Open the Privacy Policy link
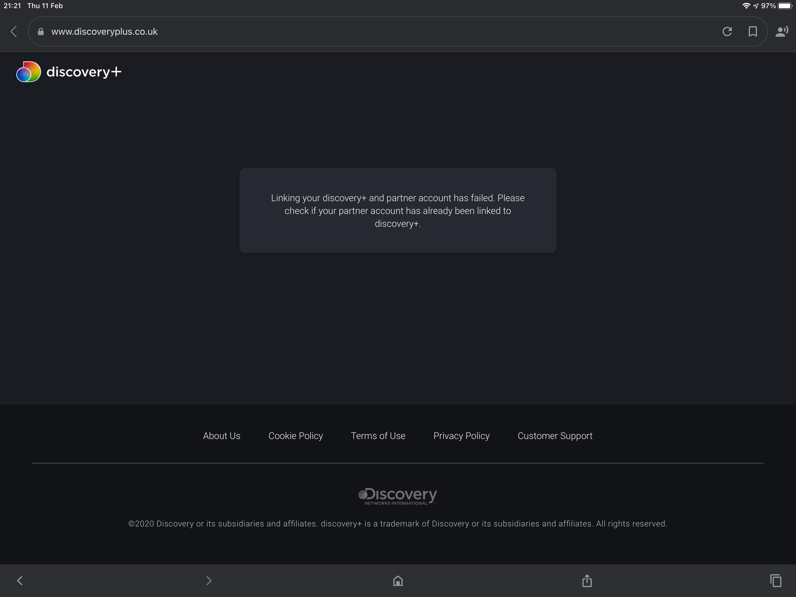The width and height of the screenshot is (796, 597). point(461,436)
